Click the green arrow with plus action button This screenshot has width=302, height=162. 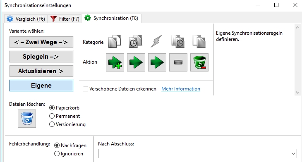click(115, 62)
